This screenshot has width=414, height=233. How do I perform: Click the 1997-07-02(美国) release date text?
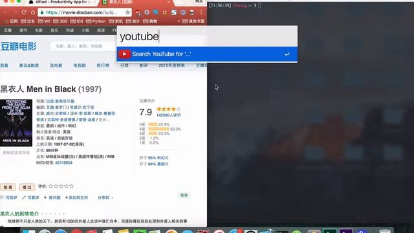click(x=69, y=144)
